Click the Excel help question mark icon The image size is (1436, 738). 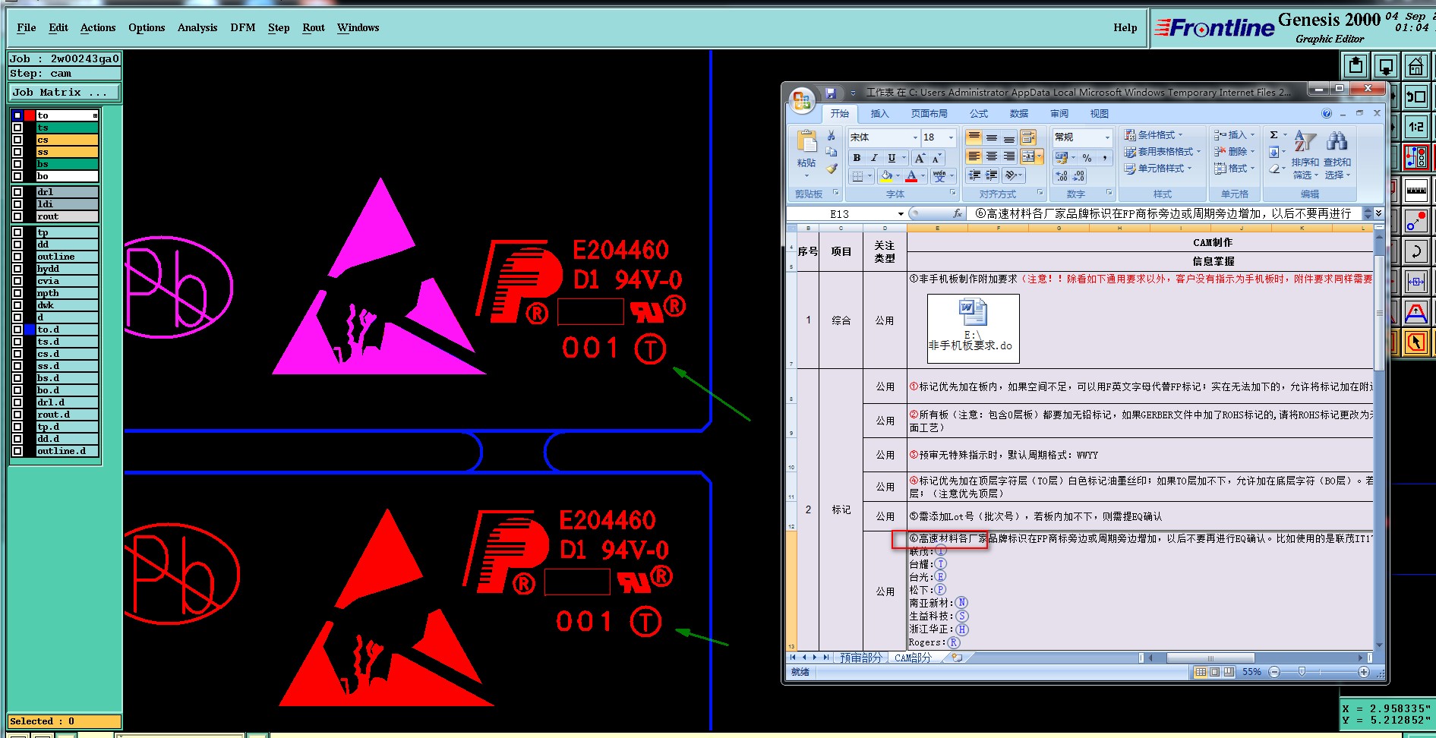tap(1327, 113)
